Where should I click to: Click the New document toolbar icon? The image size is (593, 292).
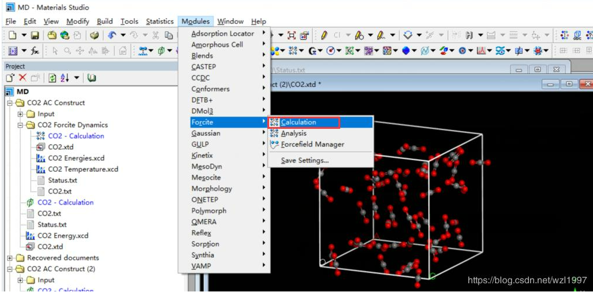[12, 36]
